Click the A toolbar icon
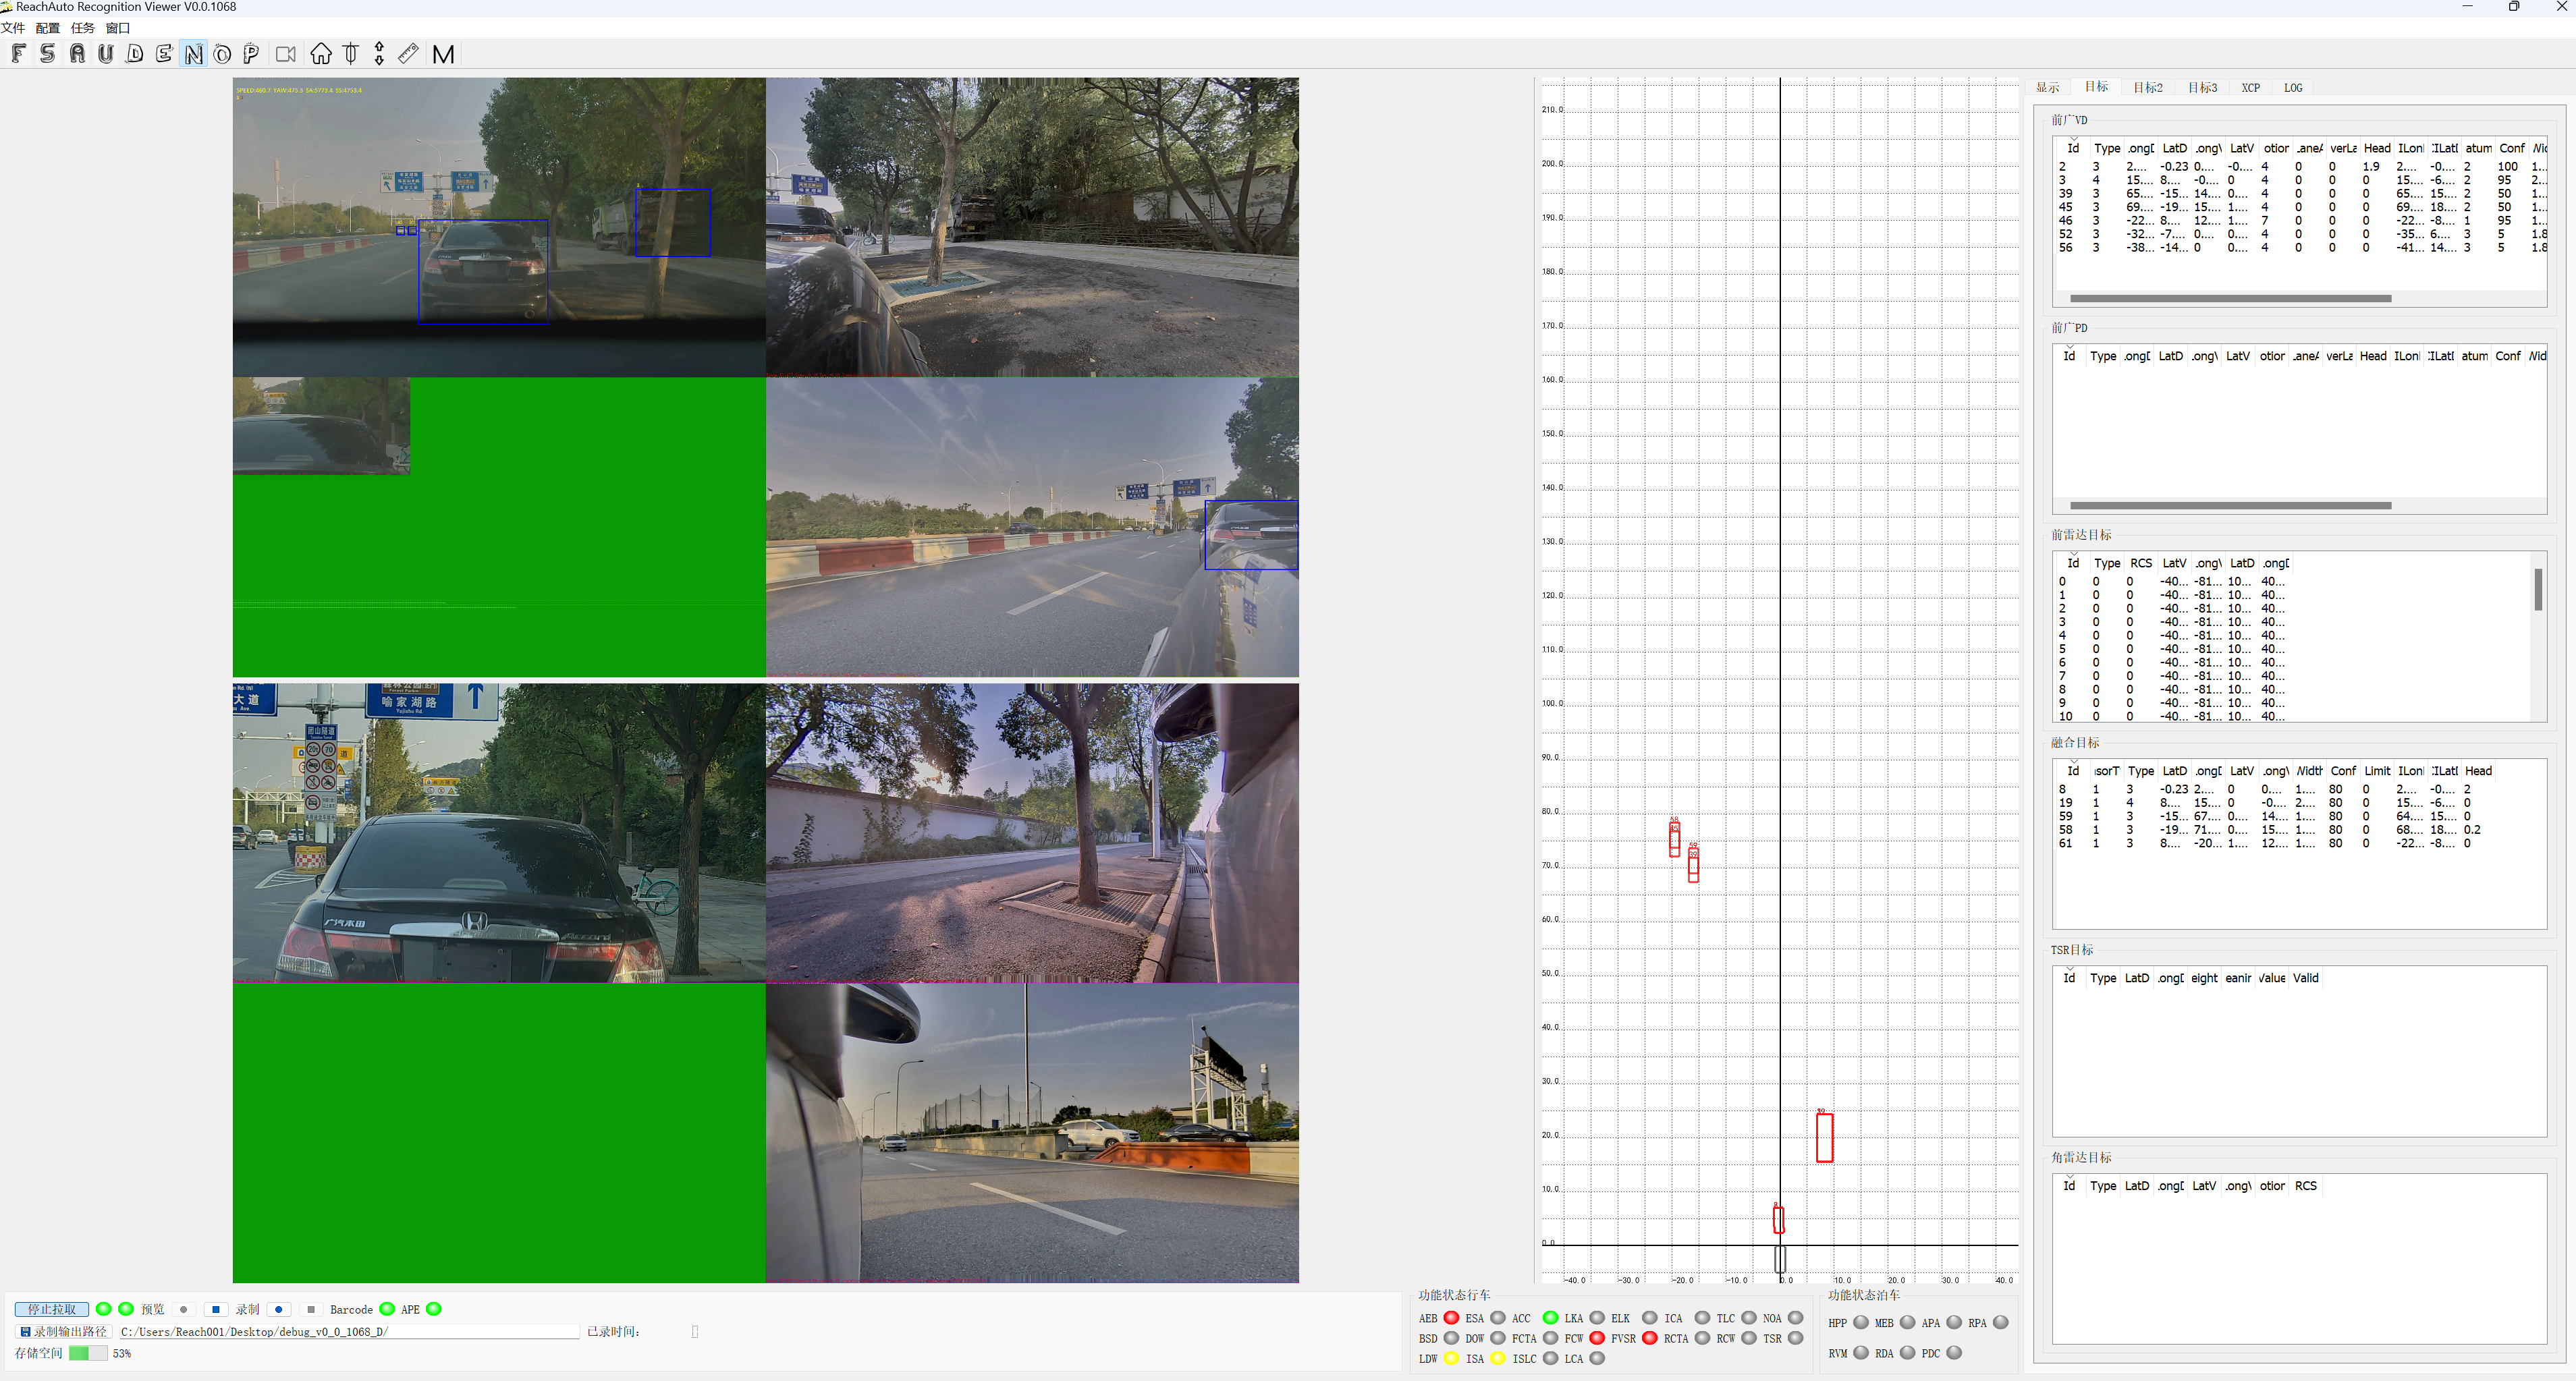Screen dimensions: 2576x1381 pos(77,54)
